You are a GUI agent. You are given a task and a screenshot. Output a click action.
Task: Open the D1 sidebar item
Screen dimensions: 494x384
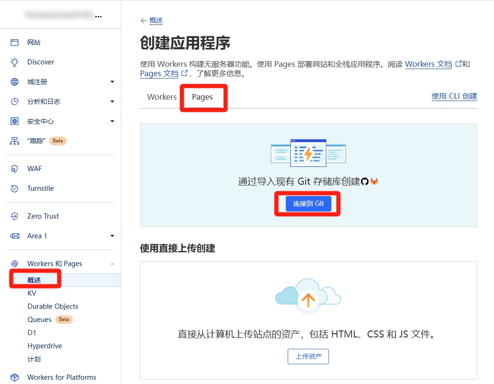[x=32, y=333]
